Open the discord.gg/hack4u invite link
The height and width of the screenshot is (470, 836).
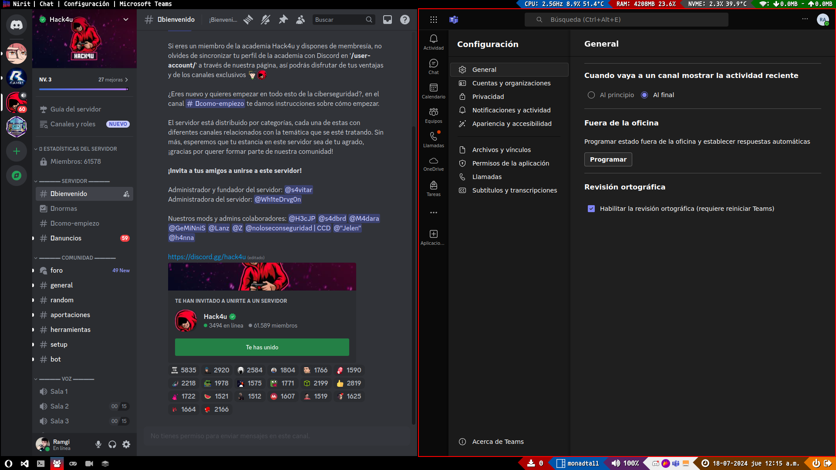[x=207, y=257]
